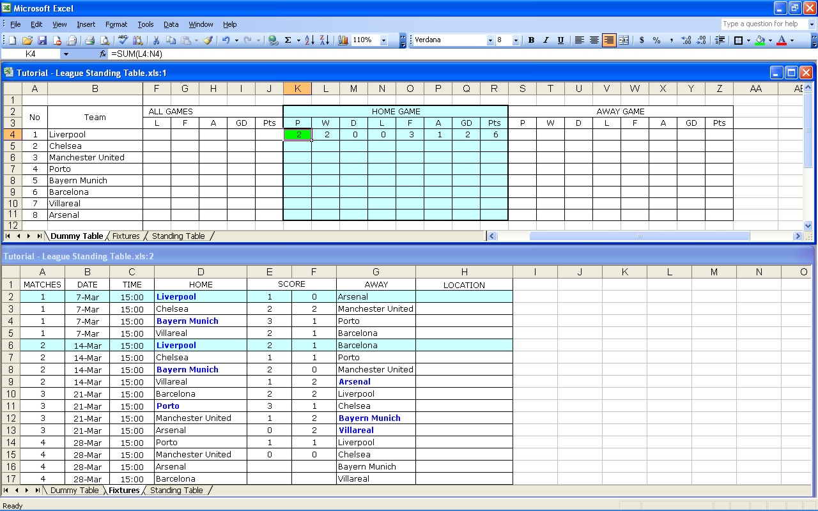Viewport: 818px width, 511px height.
Task: Open the Data menu
Action: (171, 24)
